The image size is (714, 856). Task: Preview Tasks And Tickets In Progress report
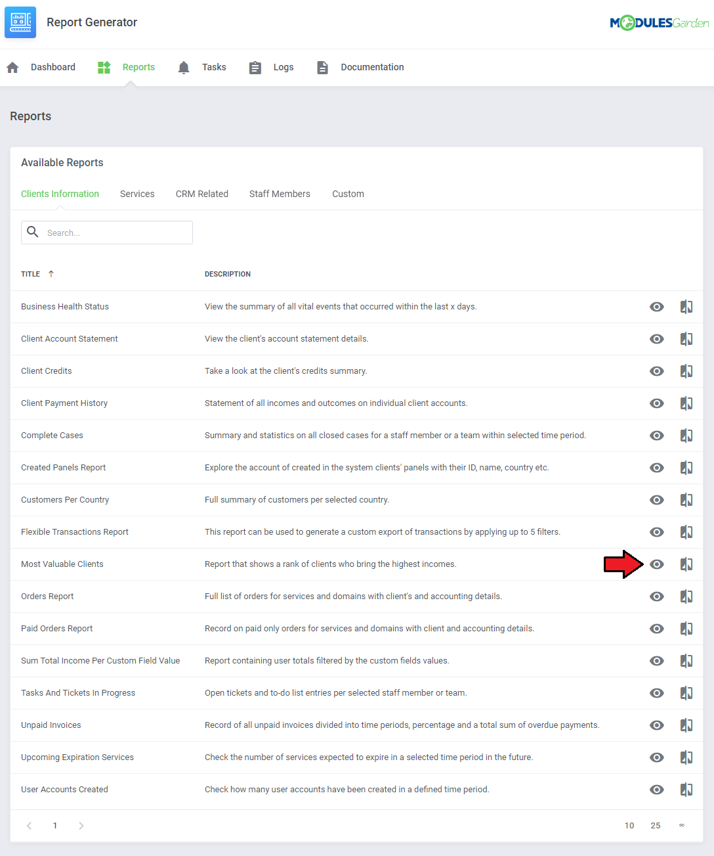point(657,693)
